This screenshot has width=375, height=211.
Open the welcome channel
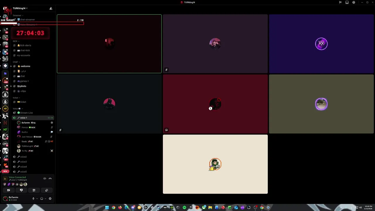tap(33, 66)
